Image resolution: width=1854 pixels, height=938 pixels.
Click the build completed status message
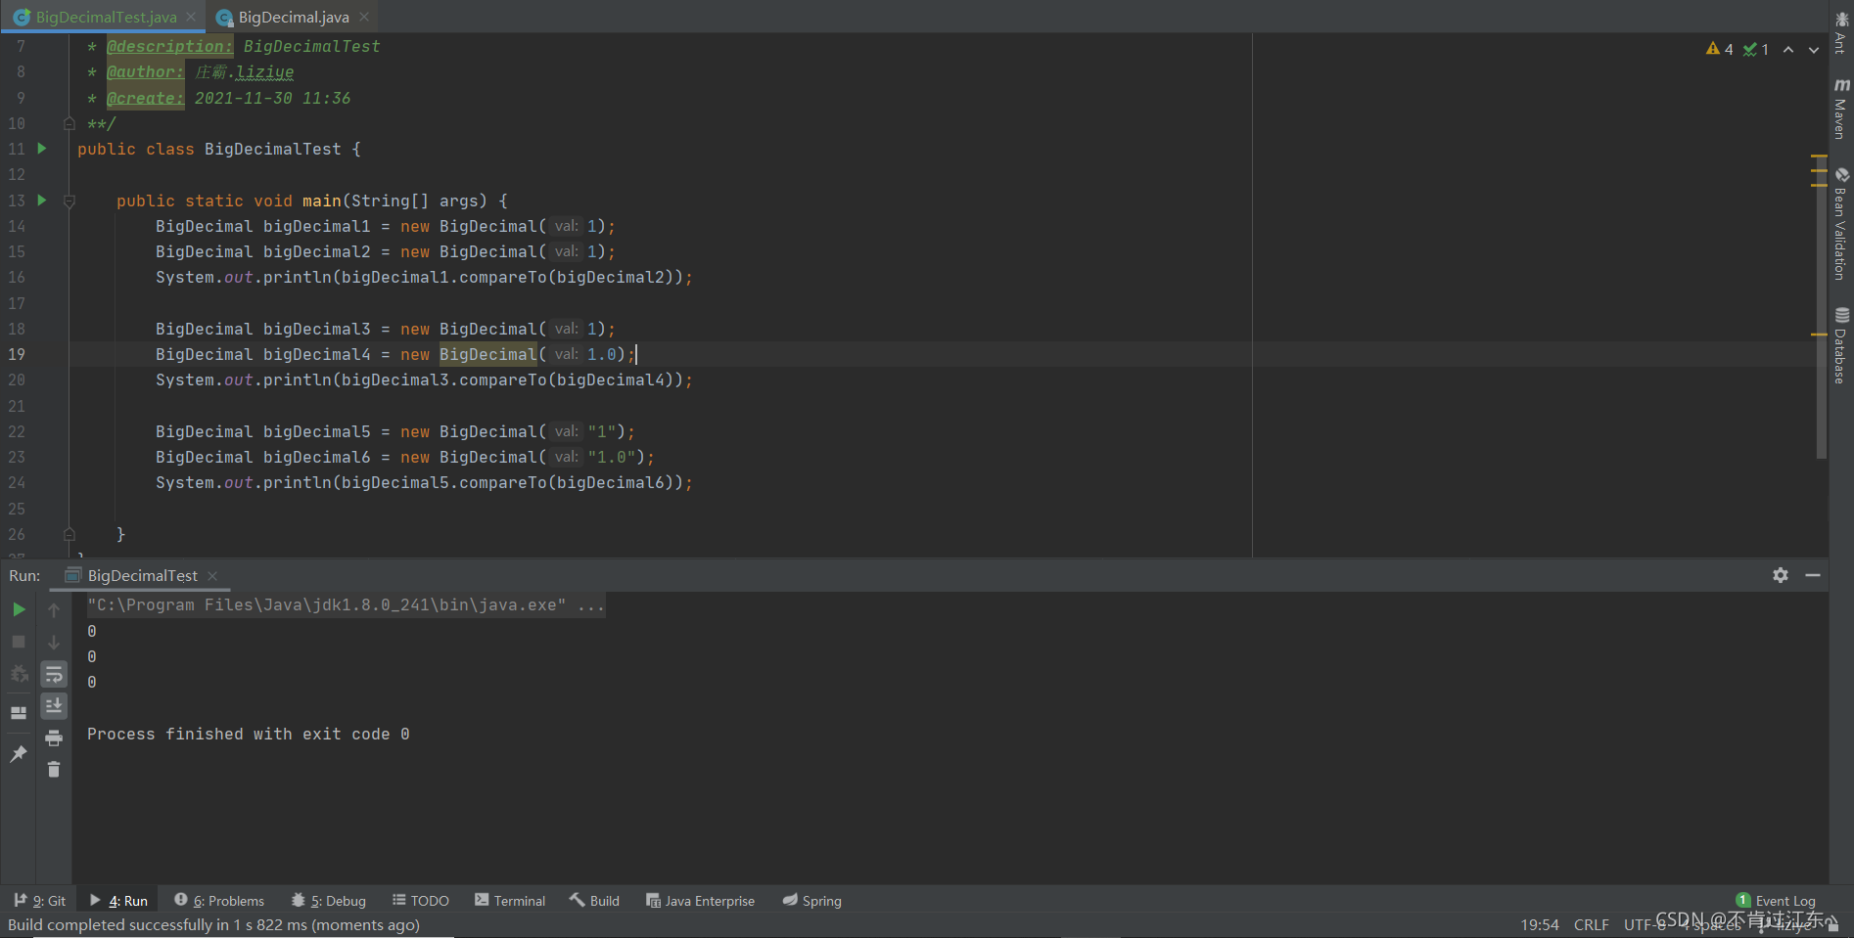point(213,924)
